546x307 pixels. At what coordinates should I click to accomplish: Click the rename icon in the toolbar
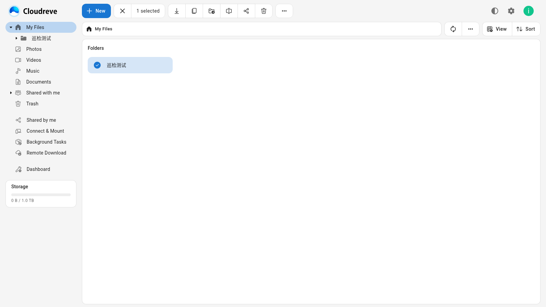(x=229, y=11)
